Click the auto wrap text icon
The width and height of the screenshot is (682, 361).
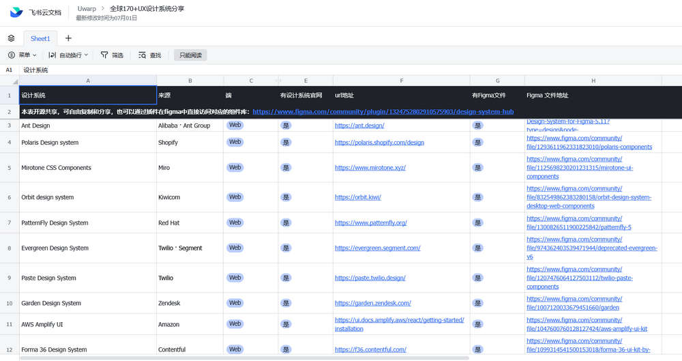[53, 55]
